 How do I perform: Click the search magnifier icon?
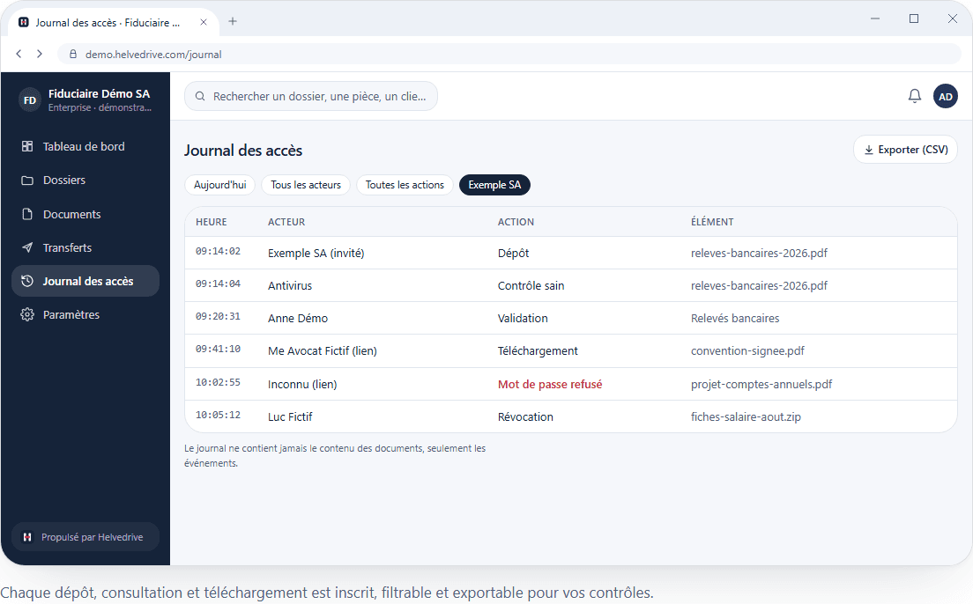click(x=200, y=96)
